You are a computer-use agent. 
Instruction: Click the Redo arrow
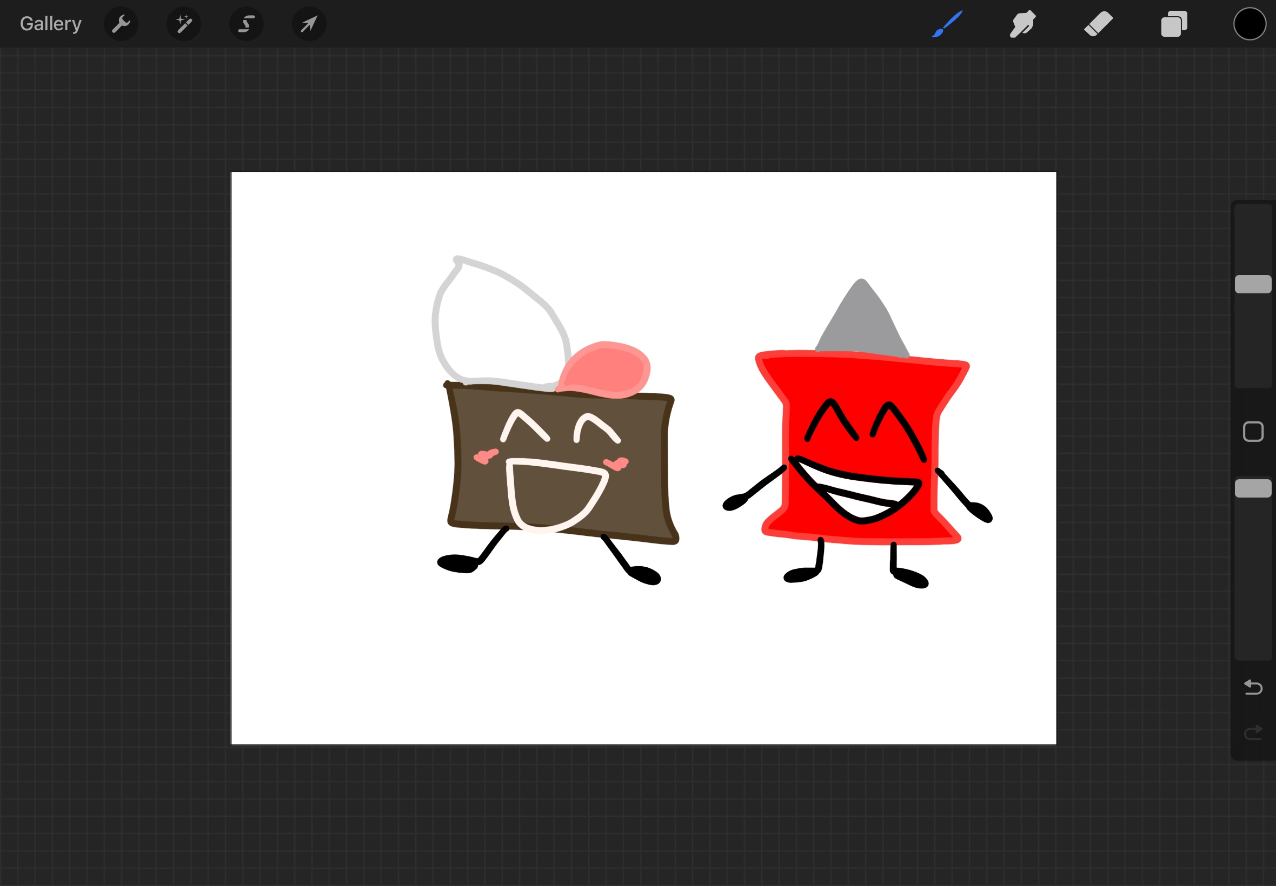click(x=1253, y=733)
